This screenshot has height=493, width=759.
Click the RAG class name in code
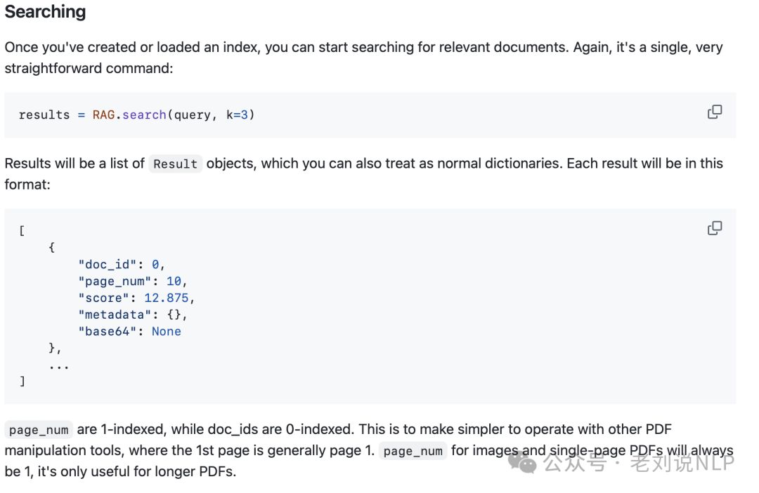[103, 115]
